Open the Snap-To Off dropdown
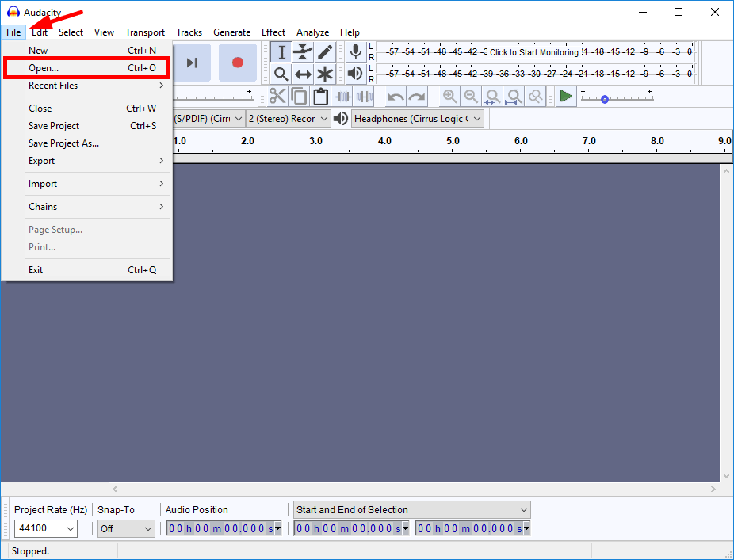The height and width of the screenshot is (560, 734). (x=126, y=528)
